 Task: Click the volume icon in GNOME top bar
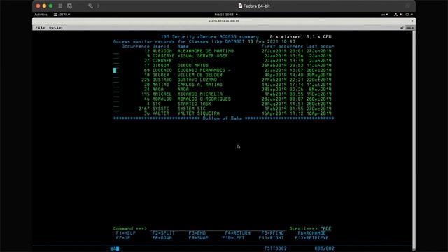pos(401,15)
